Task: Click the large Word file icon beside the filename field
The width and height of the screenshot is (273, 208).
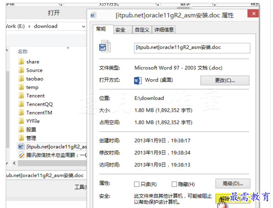Action: [105, 46]
